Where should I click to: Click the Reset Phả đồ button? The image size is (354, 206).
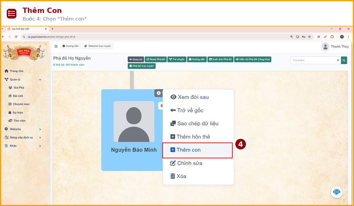pyautogui.click(x=156, y=59)
